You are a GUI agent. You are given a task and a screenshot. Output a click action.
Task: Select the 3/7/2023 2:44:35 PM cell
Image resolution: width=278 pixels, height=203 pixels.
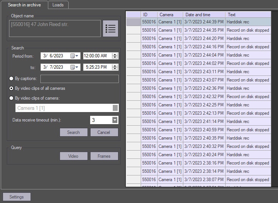(x=204, y=30)
